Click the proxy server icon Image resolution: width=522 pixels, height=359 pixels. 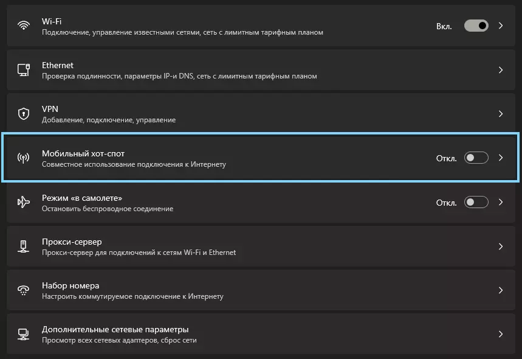tap(24, 246)
